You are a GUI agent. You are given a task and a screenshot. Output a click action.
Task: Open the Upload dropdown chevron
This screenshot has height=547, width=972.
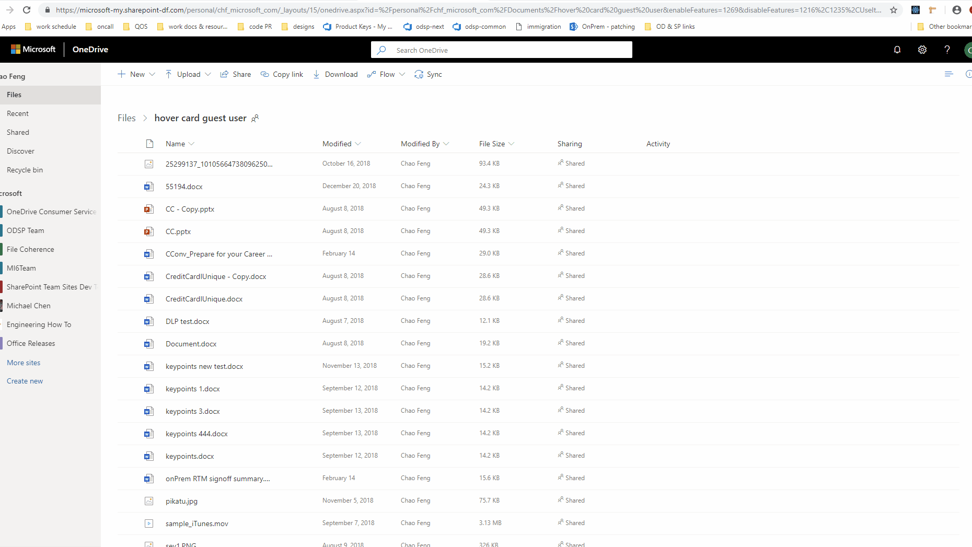tap(209, 74)
